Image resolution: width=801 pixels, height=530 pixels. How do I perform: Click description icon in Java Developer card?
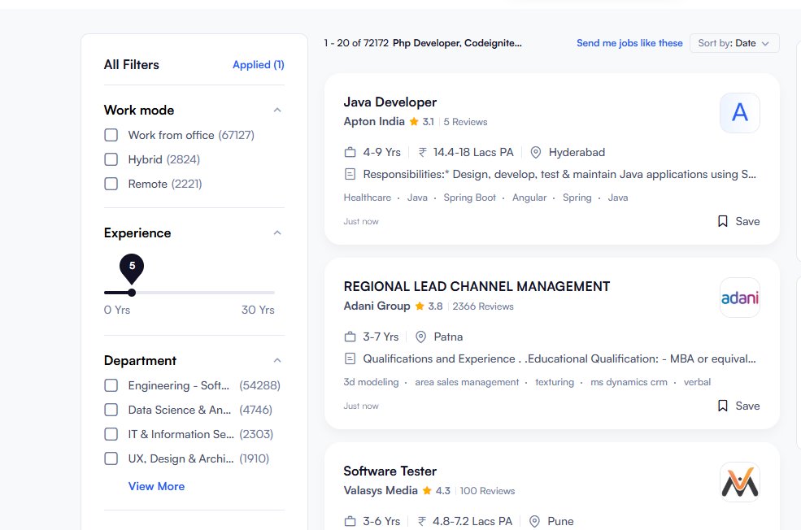click(350, 174)
